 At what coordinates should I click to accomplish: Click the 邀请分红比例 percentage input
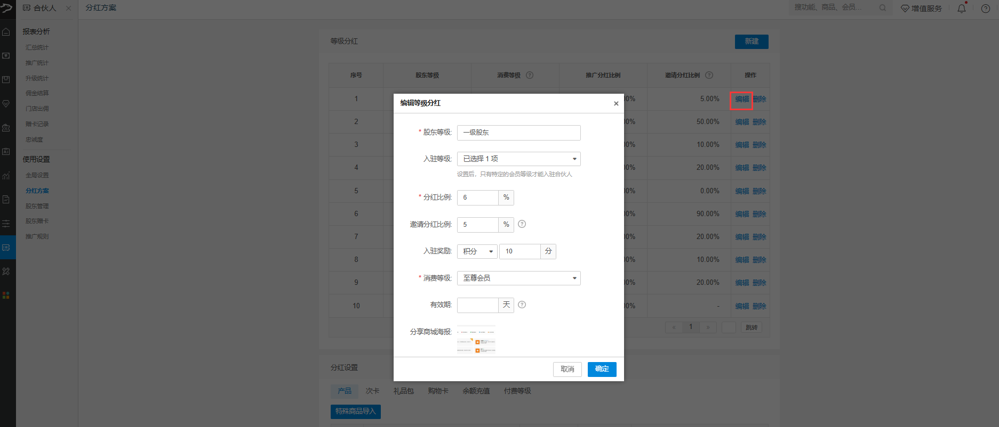[478, 225]
